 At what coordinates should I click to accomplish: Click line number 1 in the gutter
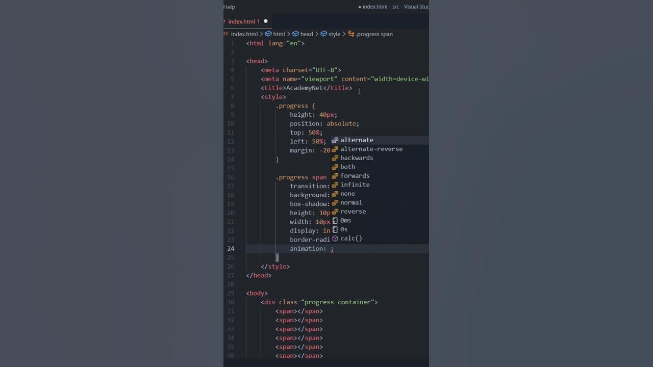tap(233, 43)
